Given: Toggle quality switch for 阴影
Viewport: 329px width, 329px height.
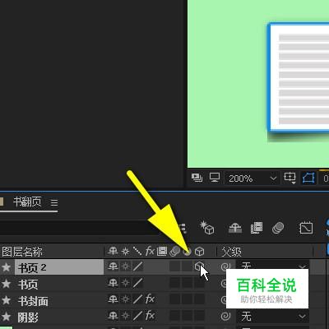Looking at the screenshot, I should [137, 316].
